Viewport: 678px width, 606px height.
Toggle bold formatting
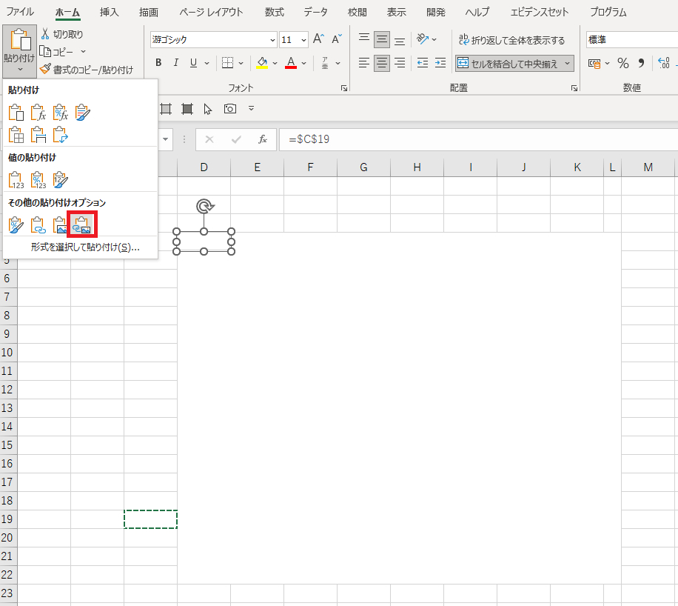tap(158, 63)
